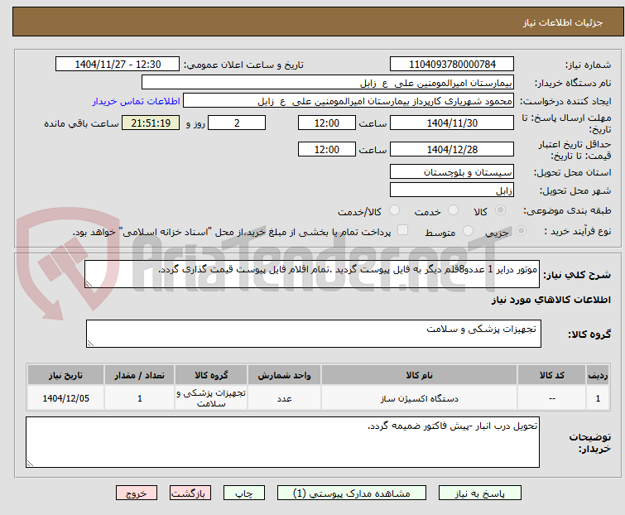Click the request creator name field
Viewport: 625px width, 515px height.
[349, 101]
